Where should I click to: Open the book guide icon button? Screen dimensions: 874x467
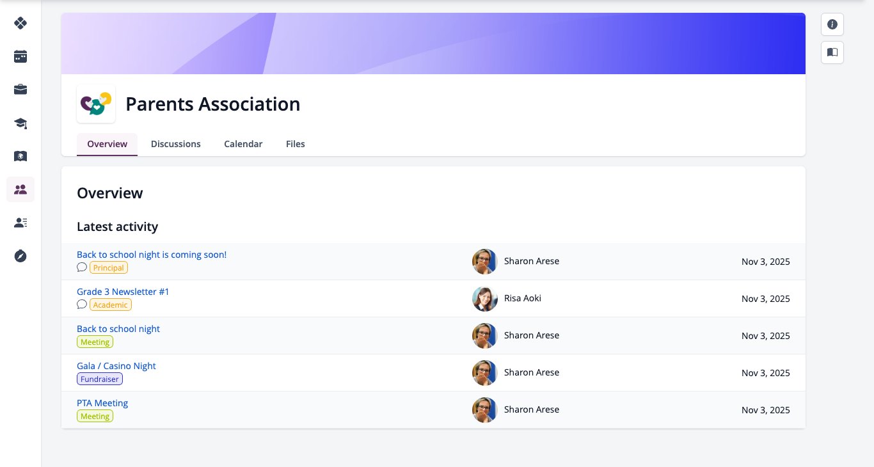(x=832, y=52)
